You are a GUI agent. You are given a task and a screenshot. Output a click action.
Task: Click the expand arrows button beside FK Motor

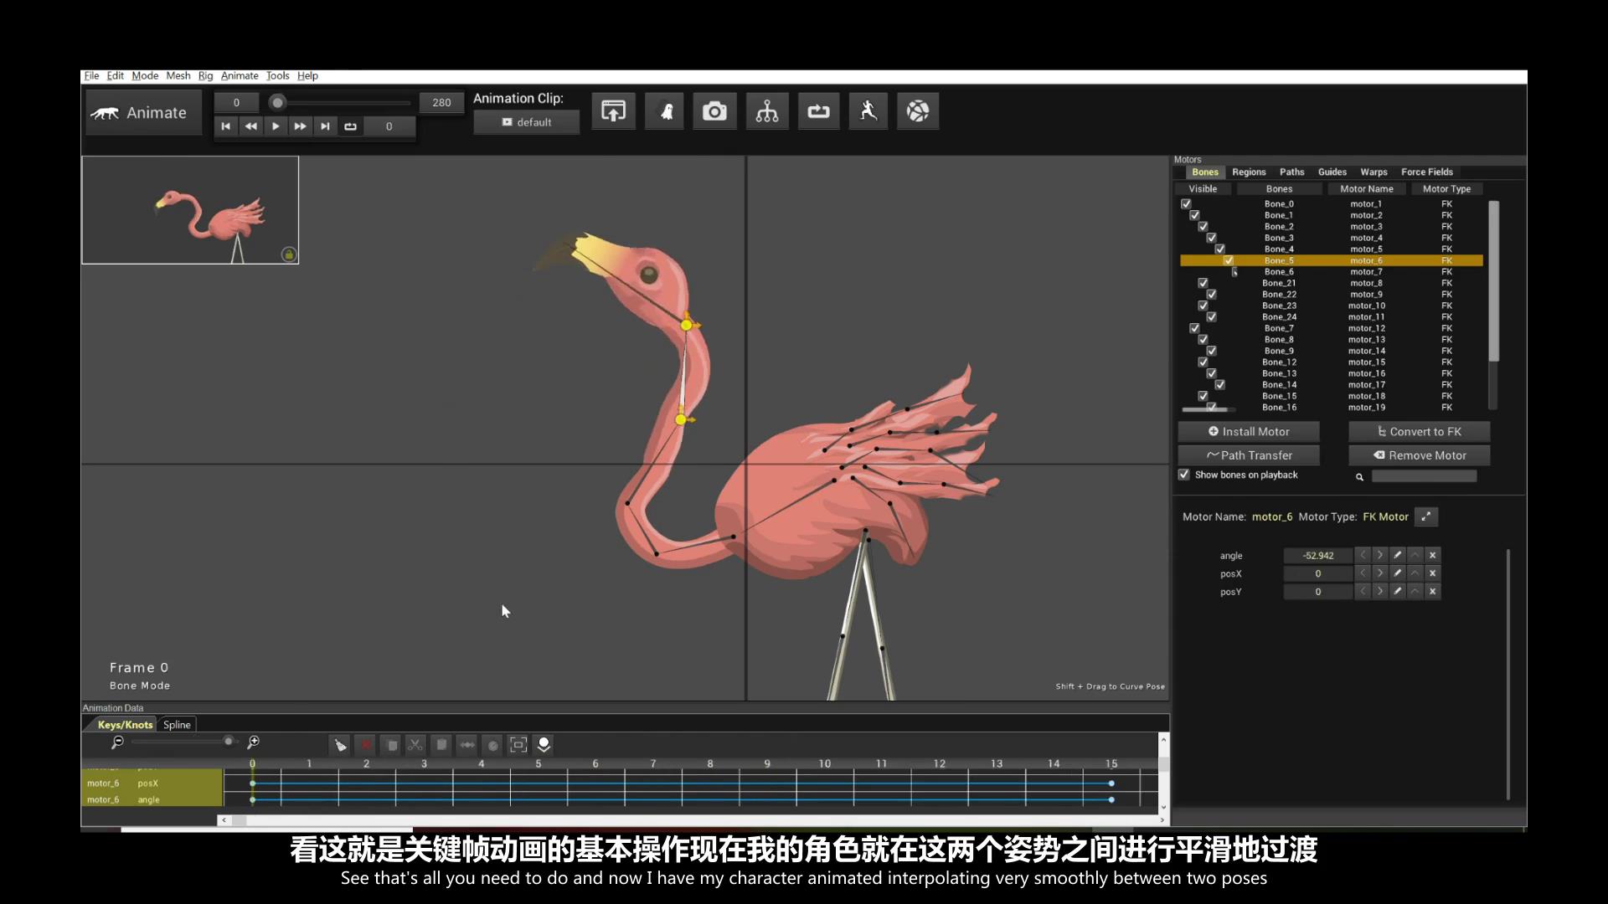[x=1426, y=516]
